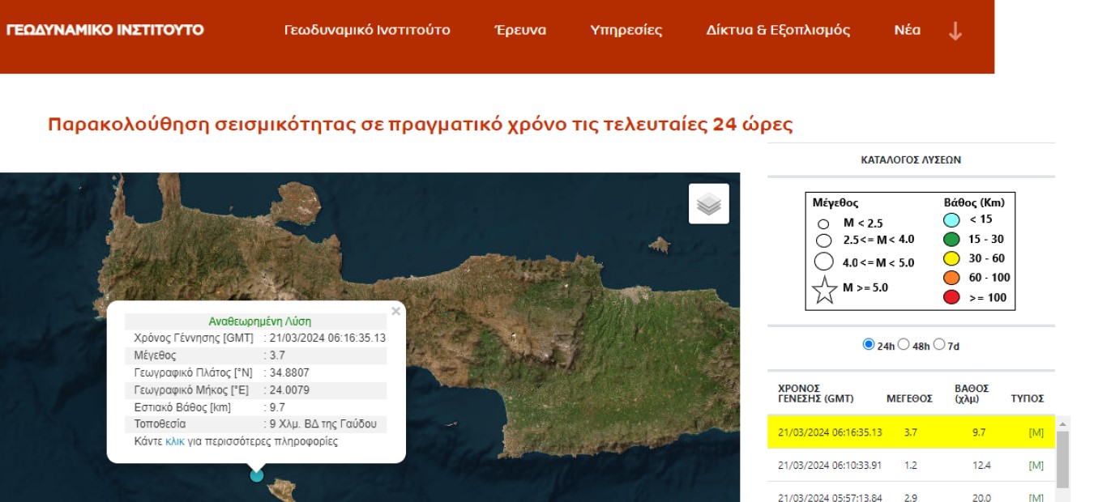The width and height of the screenshot is (1094, 502).
Task: Click the magnitude 2.9 cell in catalog
Action: pos(910,497)
